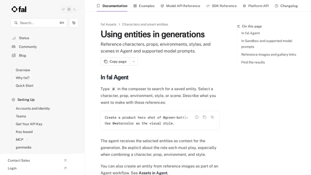This screenshot has width=311, height=175.
Task: Click the Contact Sales external arrow icon
Action: pos(65,160)
